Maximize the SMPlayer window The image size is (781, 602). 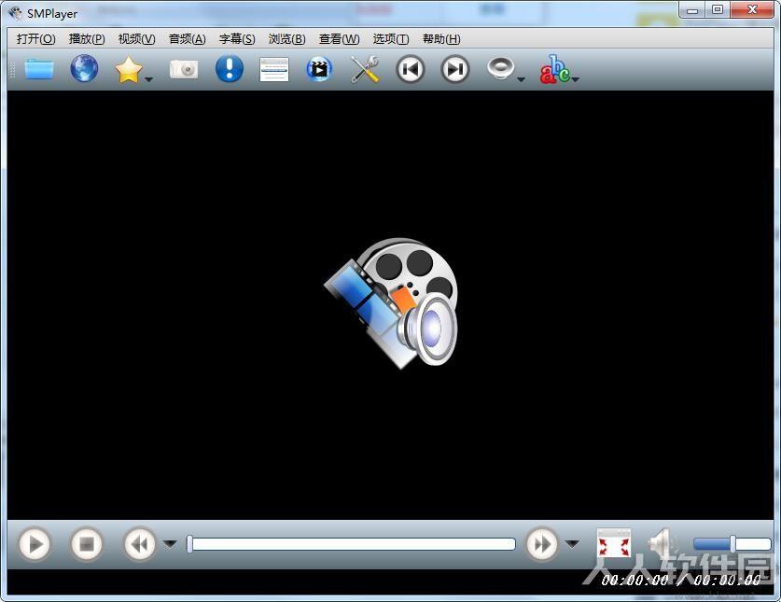coord(718,10)
